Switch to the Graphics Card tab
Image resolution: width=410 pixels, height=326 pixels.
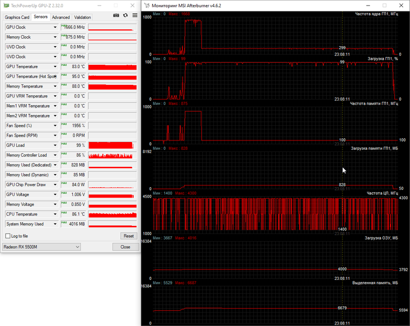click(17, 17)
